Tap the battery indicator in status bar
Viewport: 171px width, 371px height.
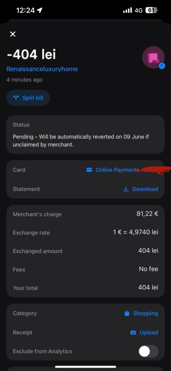click(152, 10)
